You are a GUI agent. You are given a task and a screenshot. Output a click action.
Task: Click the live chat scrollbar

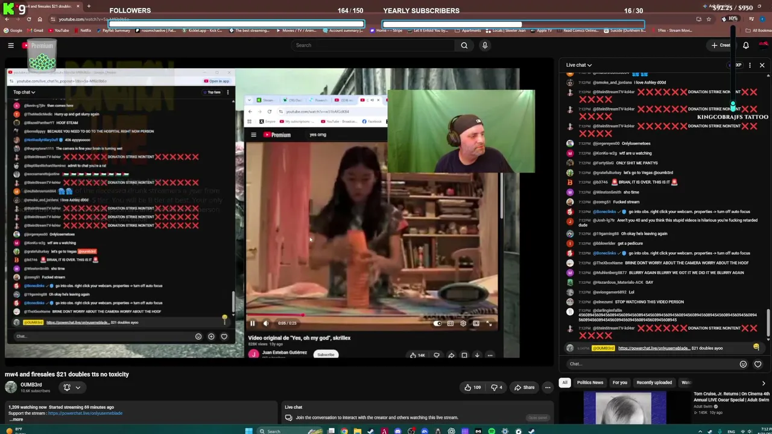768,322
